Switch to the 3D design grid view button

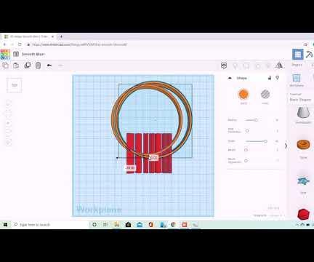tap(298, 55)
